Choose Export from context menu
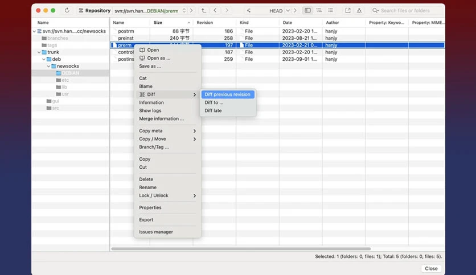 click(167, 220)
